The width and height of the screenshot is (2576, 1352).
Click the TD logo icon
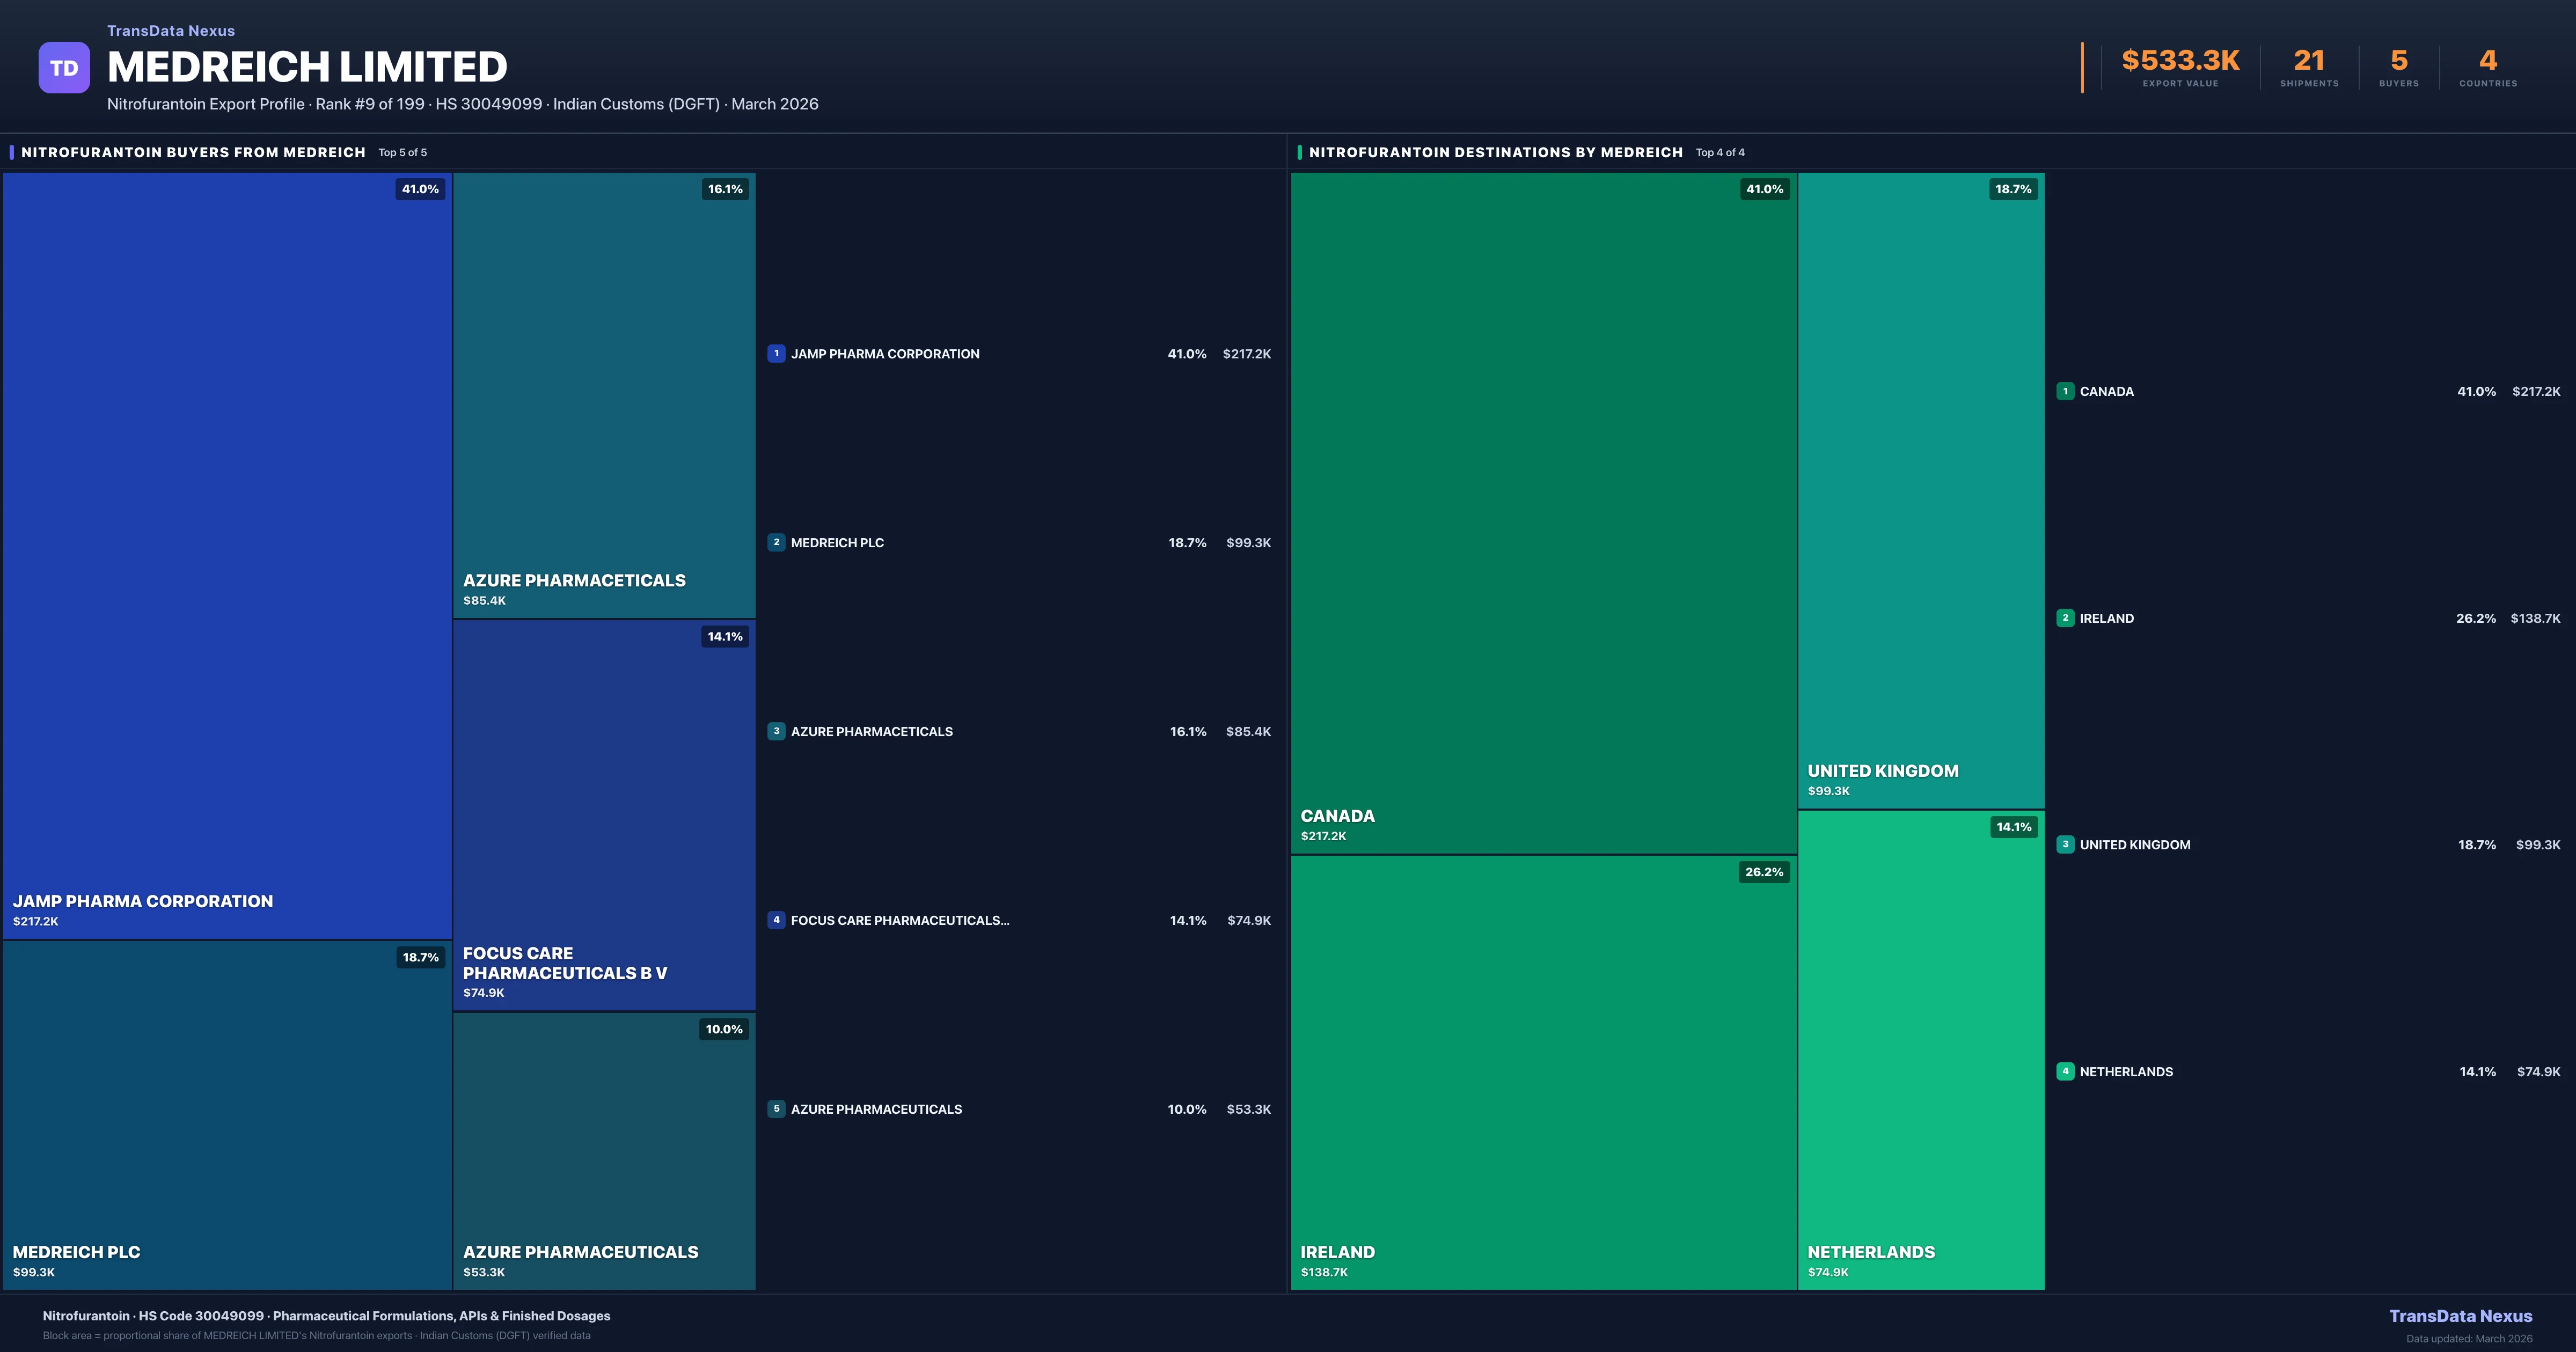point(64,68)
